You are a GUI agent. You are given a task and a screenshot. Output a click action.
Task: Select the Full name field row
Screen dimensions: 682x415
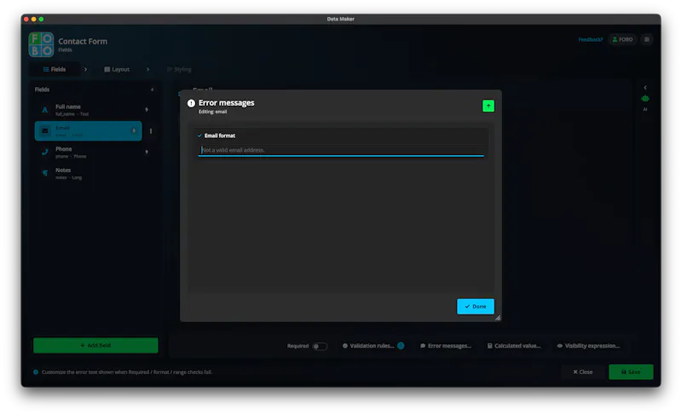(89, 110)
